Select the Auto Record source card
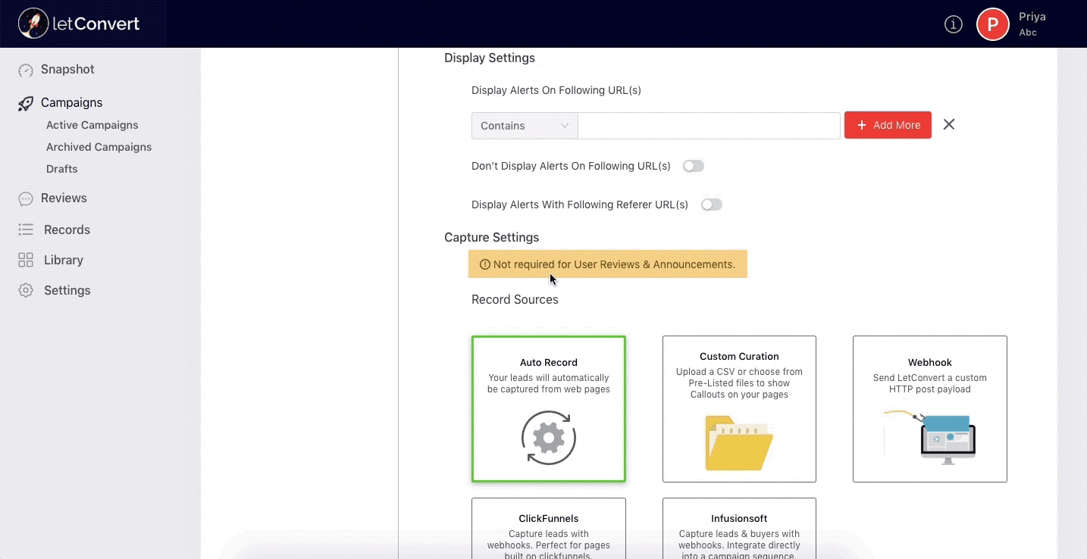Image resolution: width=1087 pixels, height=559 pixels. pyautogui.click(x=549, y=409)
